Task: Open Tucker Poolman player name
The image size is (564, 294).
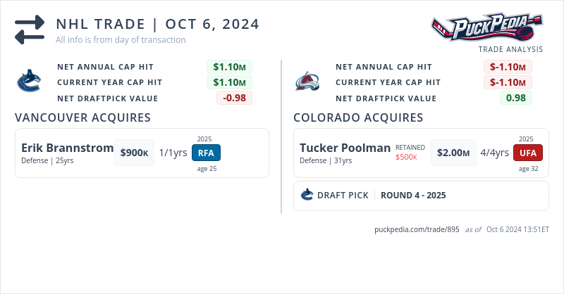Action: [x=345, y=148]
